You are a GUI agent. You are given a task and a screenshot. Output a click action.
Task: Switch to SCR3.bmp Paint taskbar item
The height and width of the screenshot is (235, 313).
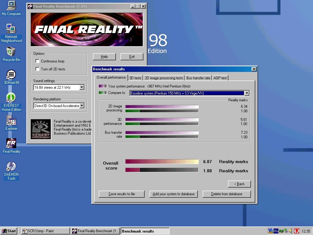(45, 231)
